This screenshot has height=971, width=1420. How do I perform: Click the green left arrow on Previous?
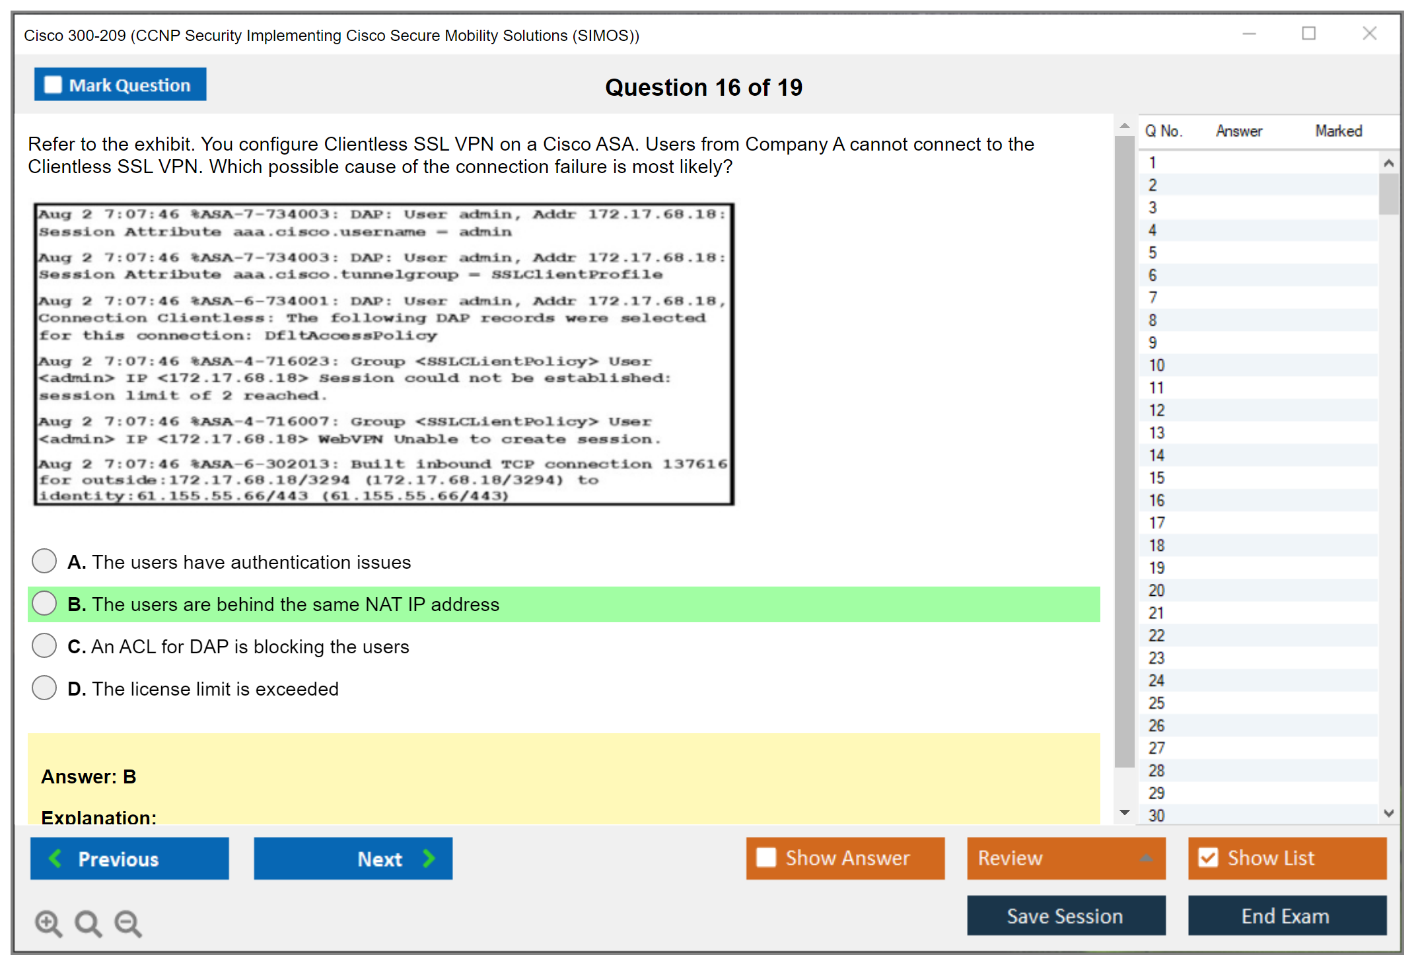click(x=55, y=858)
